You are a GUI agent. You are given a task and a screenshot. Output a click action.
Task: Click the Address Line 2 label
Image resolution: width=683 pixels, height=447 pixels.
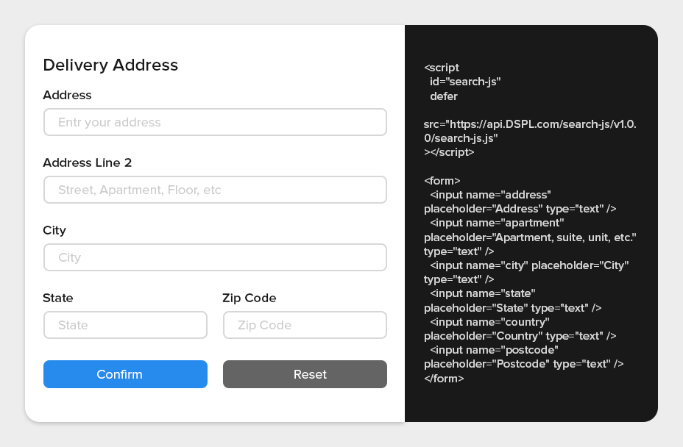(87, 162)
